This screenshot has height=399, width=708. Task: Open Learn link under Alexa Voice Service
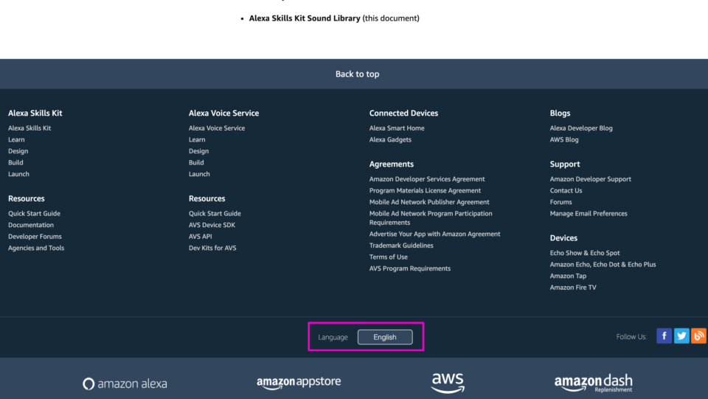(197, 139)
